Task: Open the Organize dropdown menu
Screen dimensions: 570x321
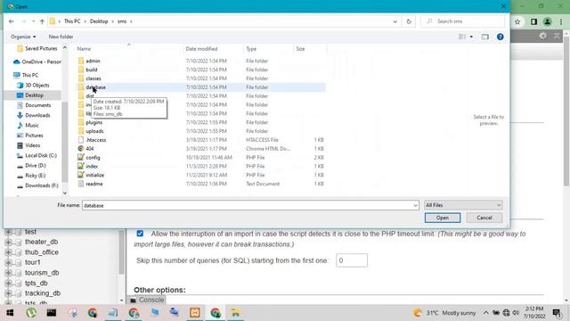Action: (x=23, y=37)
